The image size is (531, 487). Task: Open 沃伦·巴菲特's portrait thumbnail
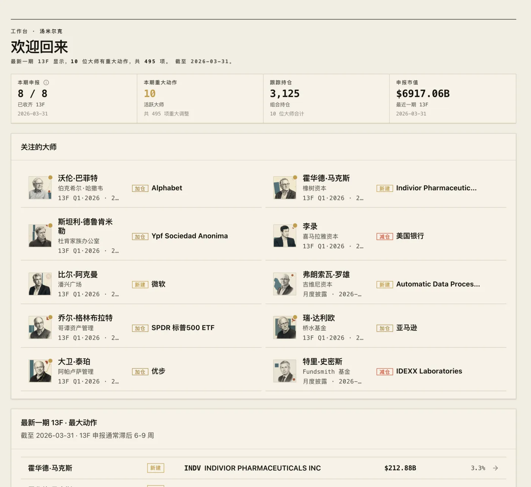click(x=40, y=188)
